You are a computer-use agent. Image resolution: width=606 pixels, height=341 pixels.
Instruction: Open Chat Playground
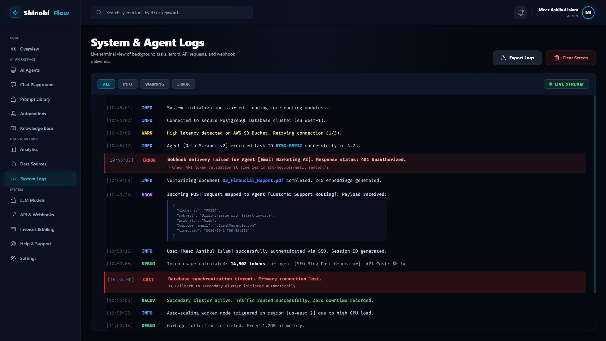pyautogui.click(x=40, y=85)
